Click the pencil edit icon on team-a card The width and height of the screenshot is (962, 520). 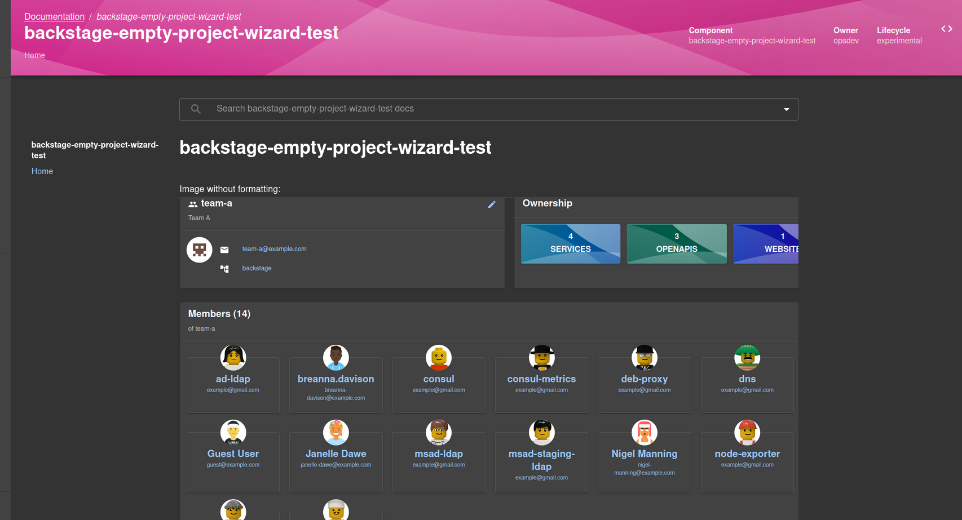492,205
